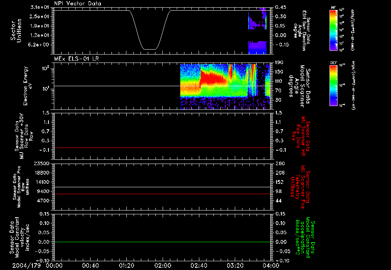
Task: Click the white line in Model Scanner Pos panel
Action: [162, 187]
